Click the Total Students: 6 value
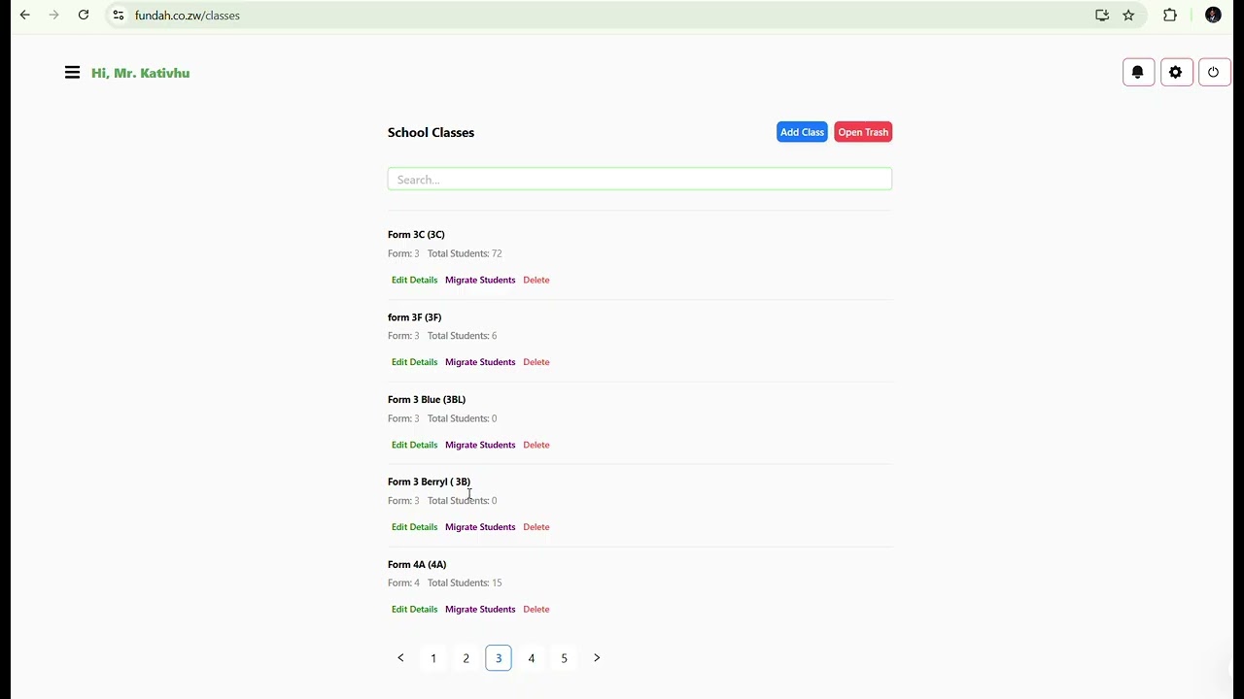 pos(463,336)
